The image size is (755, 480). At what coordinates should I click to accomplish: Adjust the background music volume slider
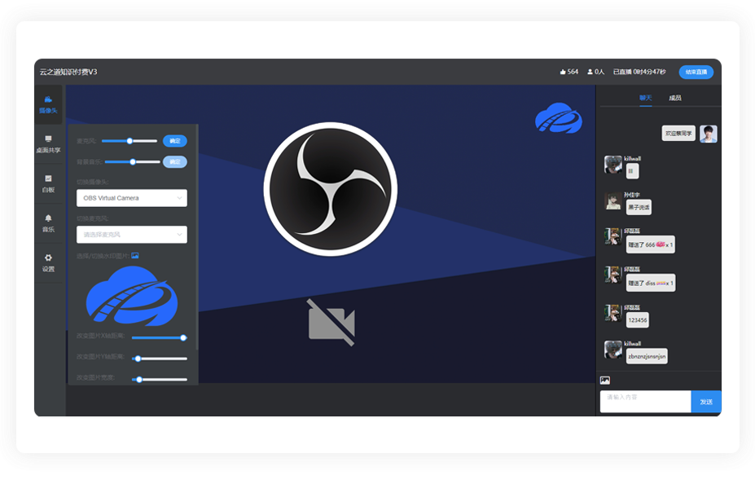pos(133,162)
